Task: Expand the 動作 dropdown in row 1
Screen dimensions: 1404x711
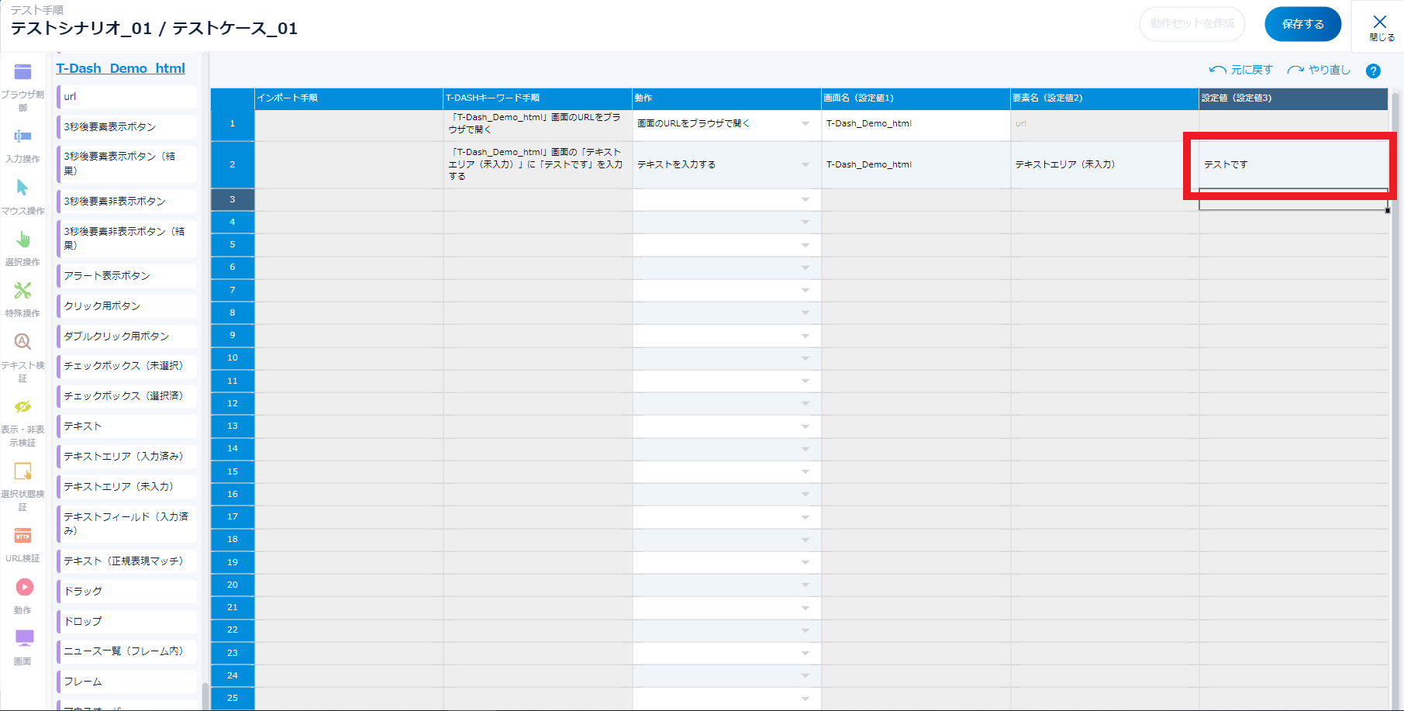Action: [x=805, y=124]
